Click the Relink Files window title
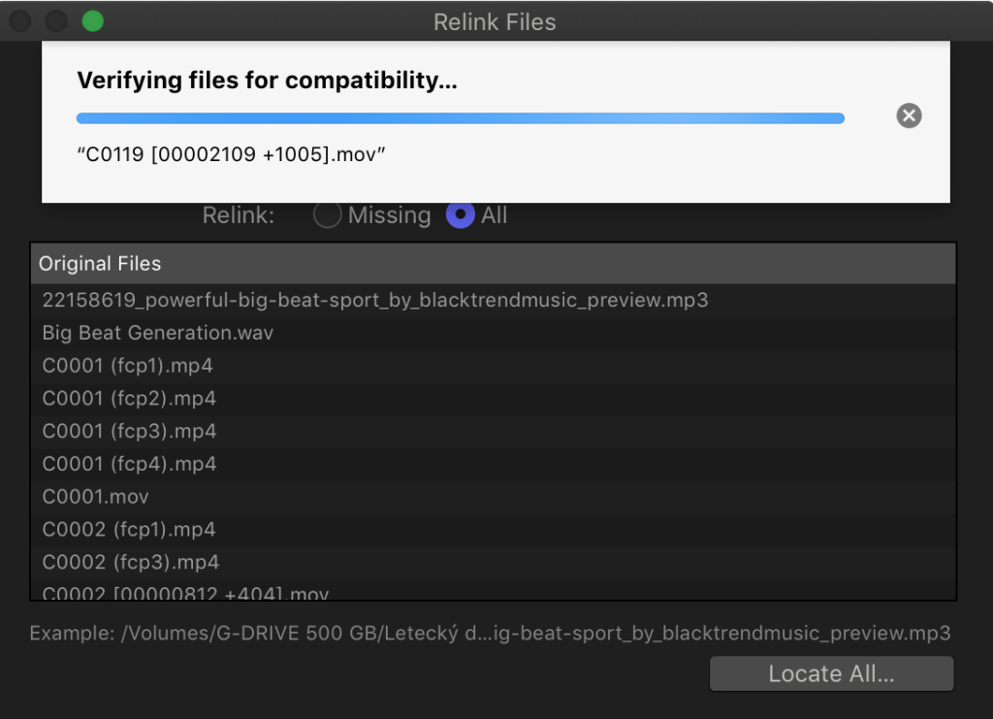The width and height of the screenshot is (993, 719). click(495, 22)
